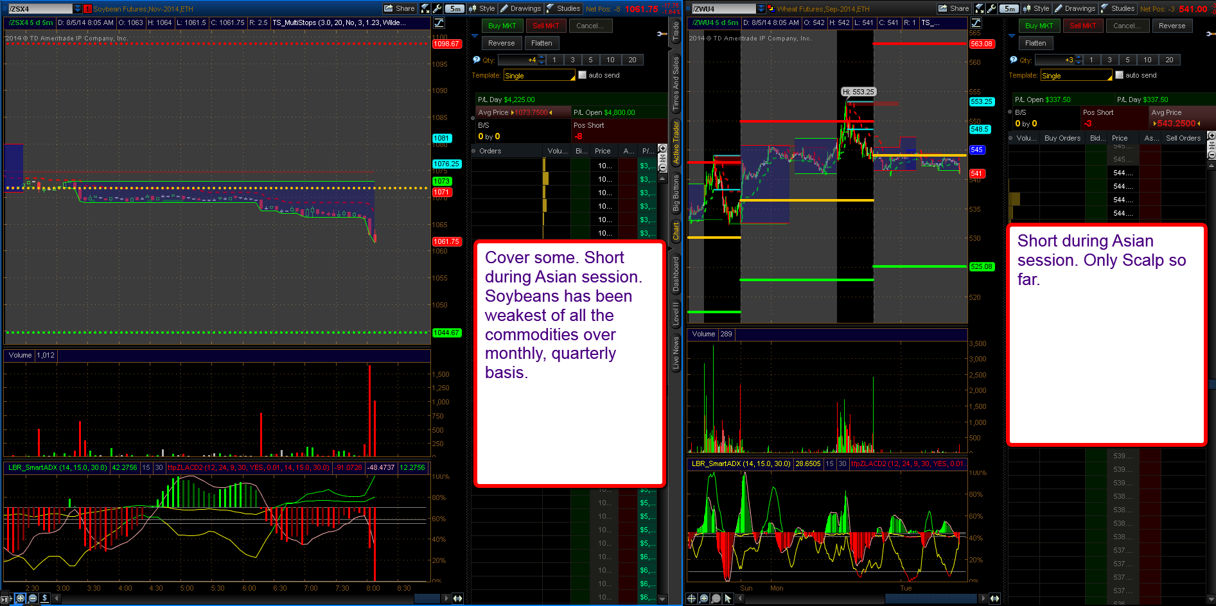Zoom out on the Soybean chart time axis
The image size is (1216, 606).
tap(32, 598)
